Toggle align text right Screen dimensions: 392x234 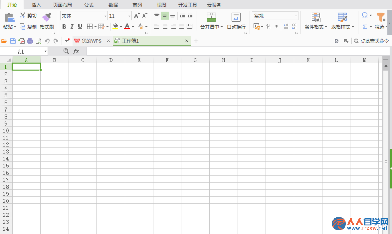pyautogui.click(x=174, y=27)
